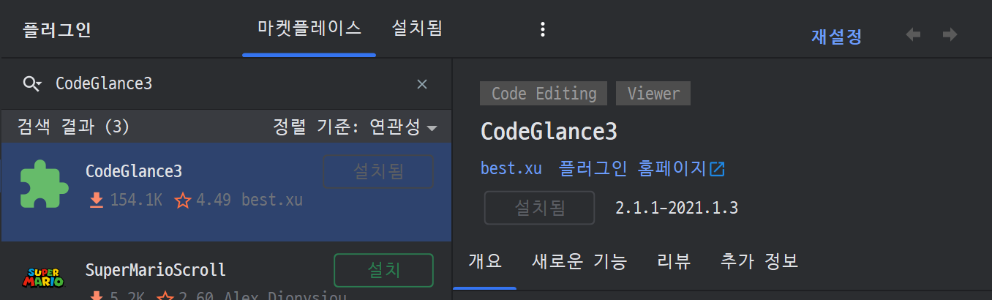Open the 개요 tab
This screenshot has height=300, width=992.
click(485, 260)
